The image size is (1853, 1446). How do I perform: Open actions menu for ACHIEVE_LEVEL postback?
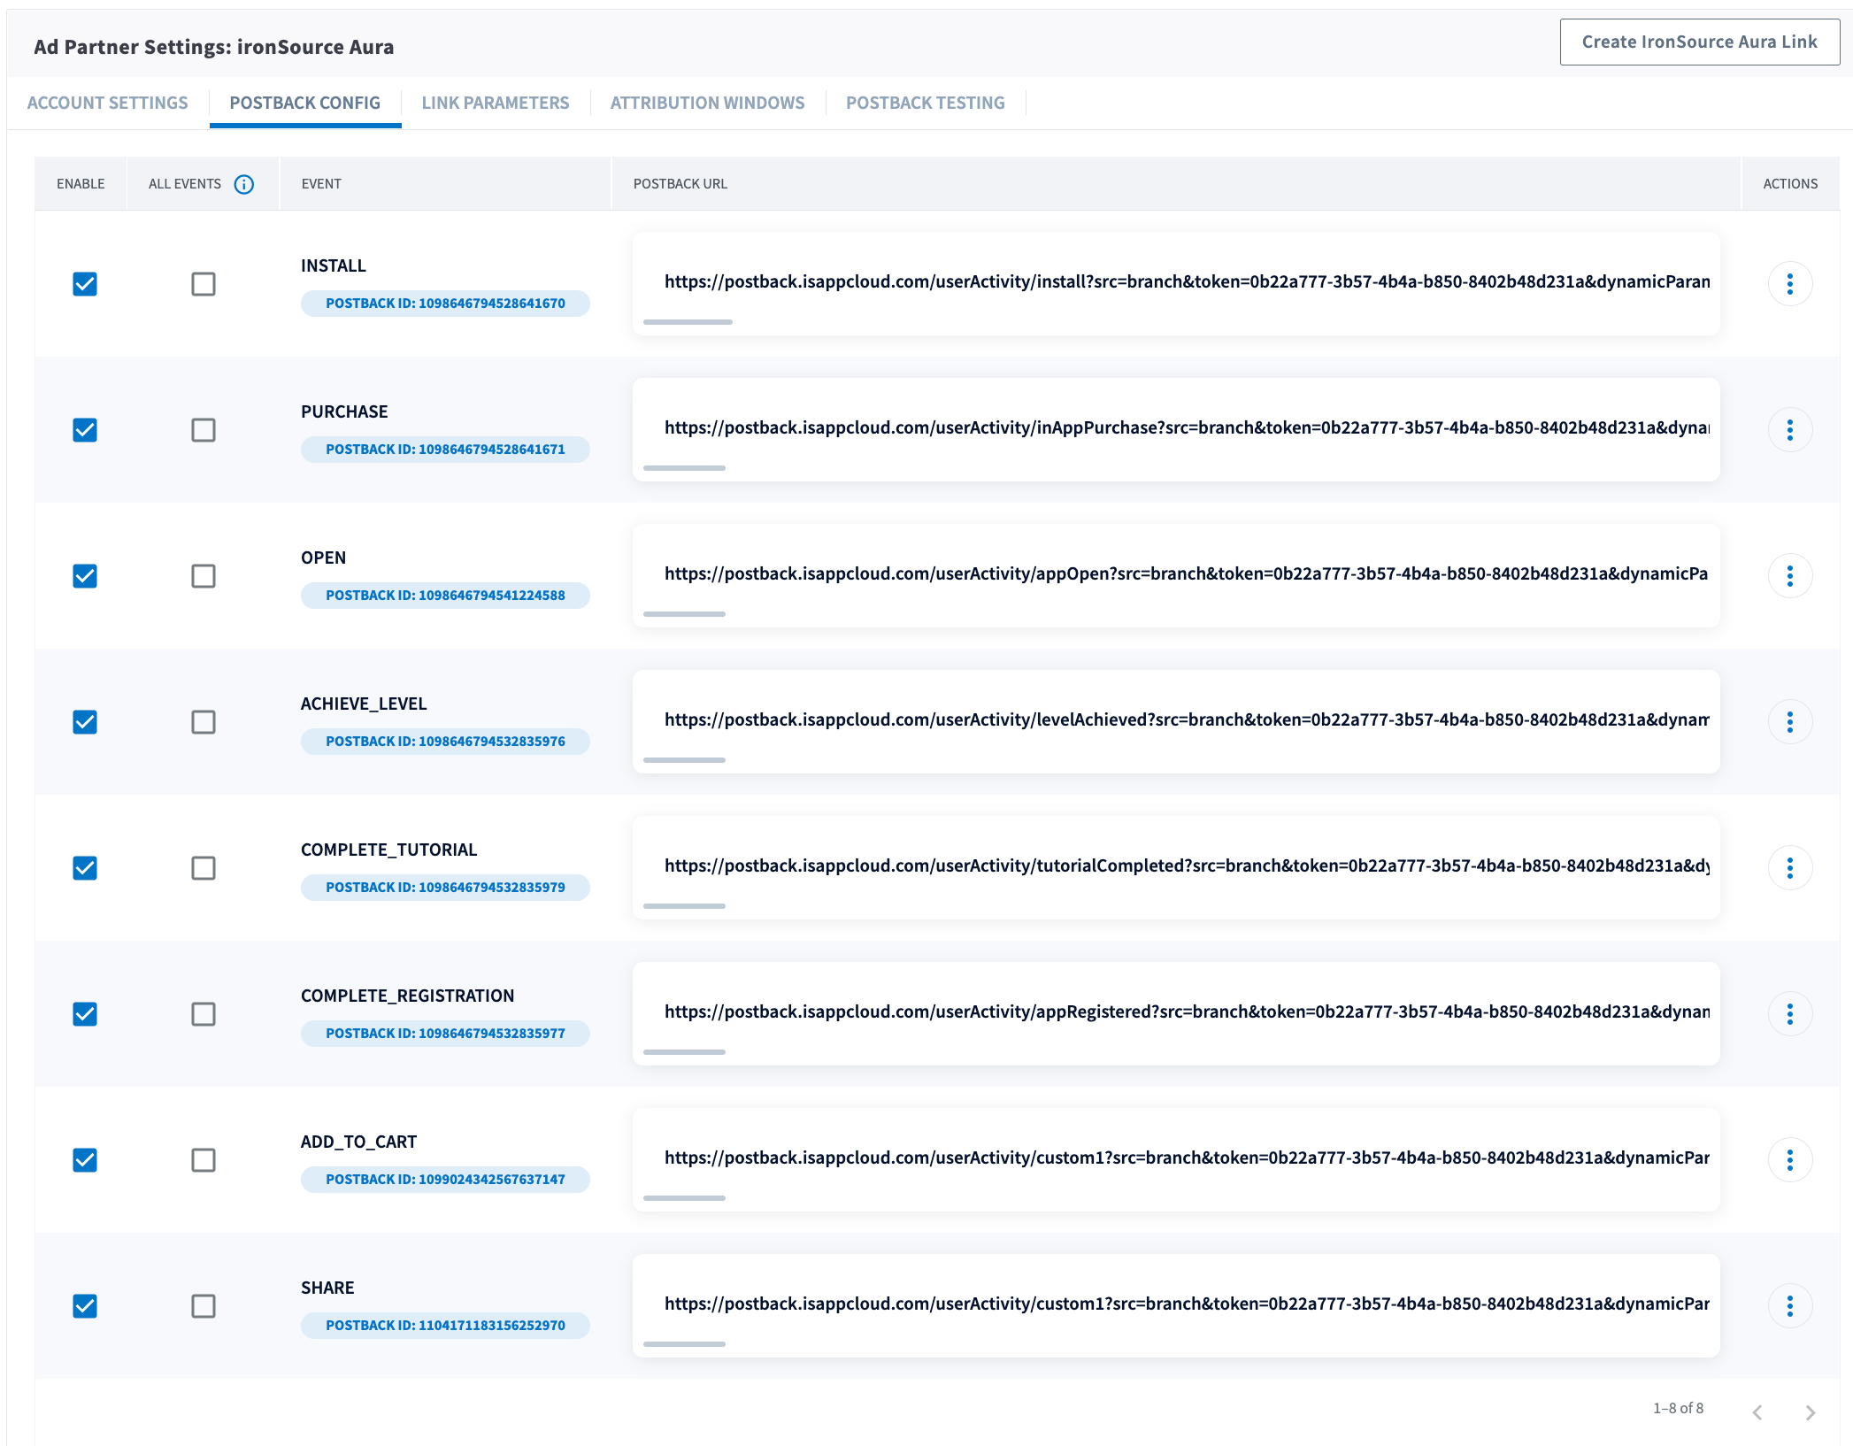pyautogui.click(x=1789, y=722)
